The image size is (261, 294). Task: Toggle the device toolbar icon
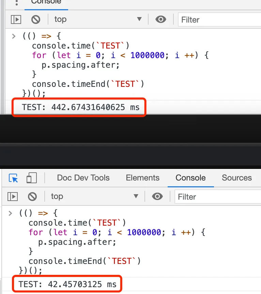point(31,178)
